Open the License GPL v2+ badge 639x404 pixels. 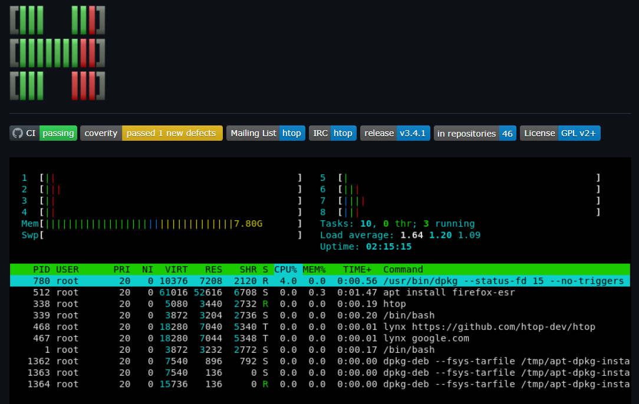coord(560,133)
